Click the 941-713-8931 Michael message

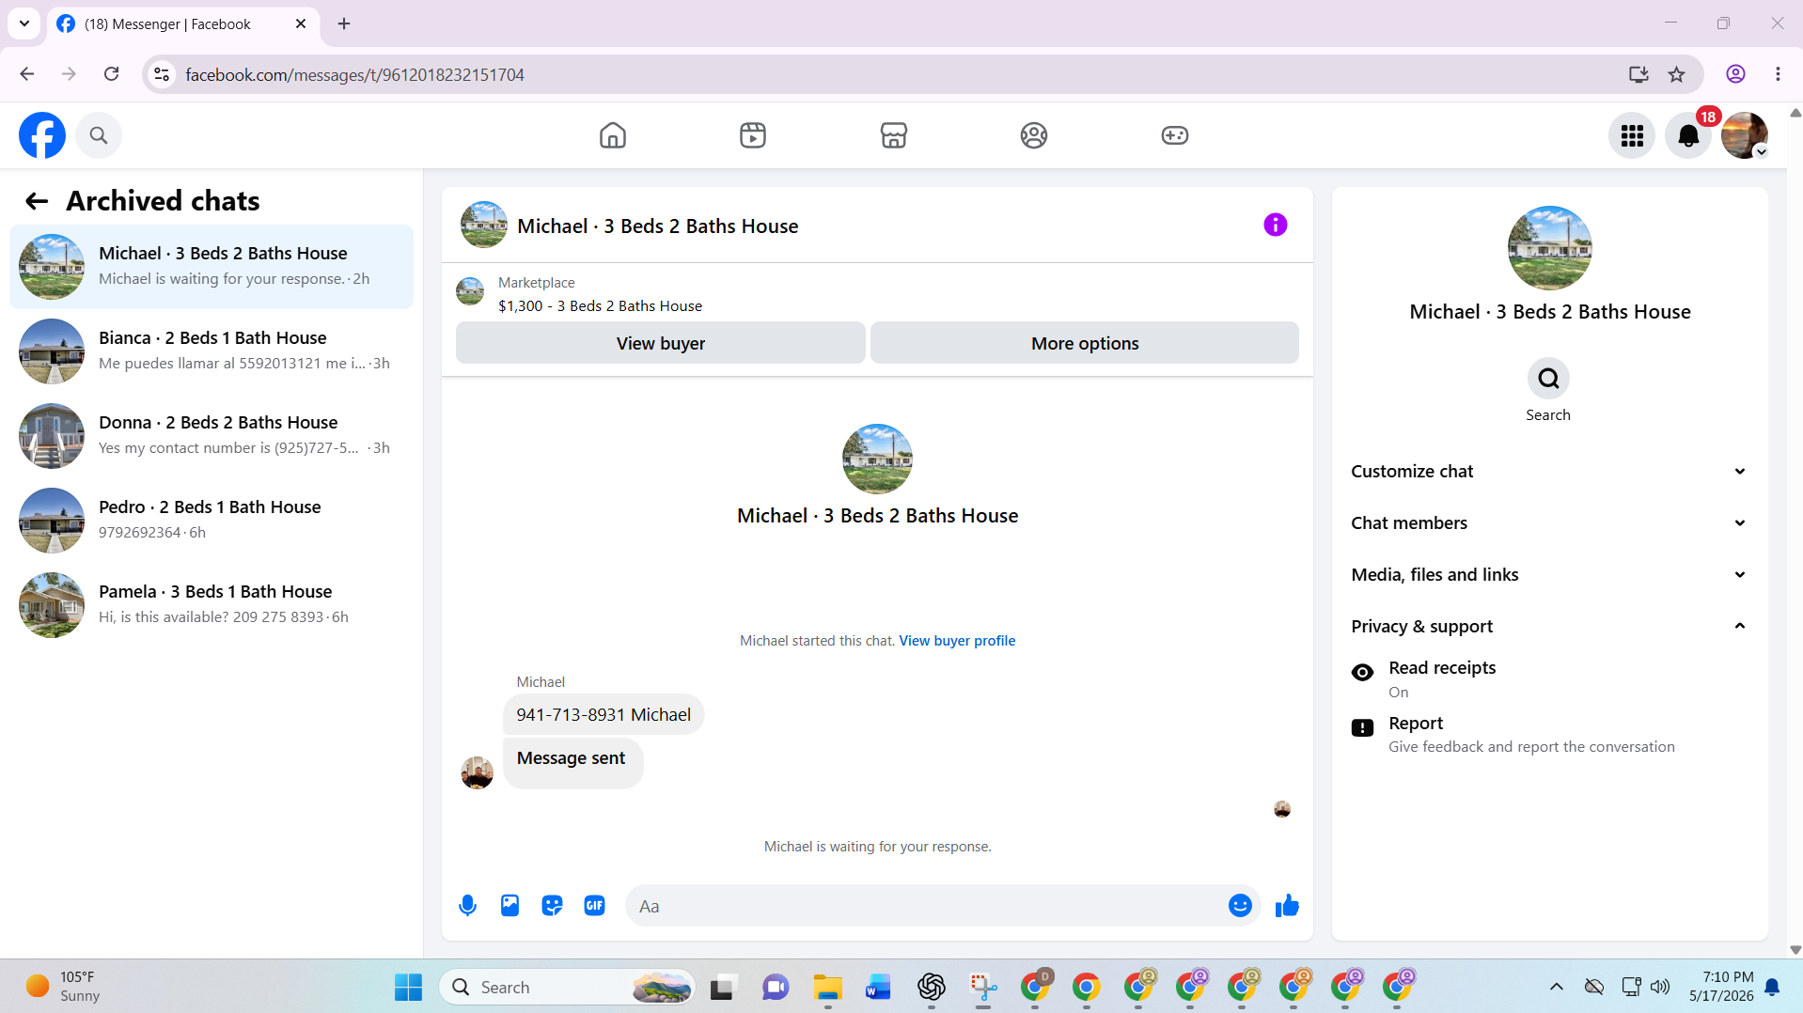pyautogui.click(x=604, y=715)
